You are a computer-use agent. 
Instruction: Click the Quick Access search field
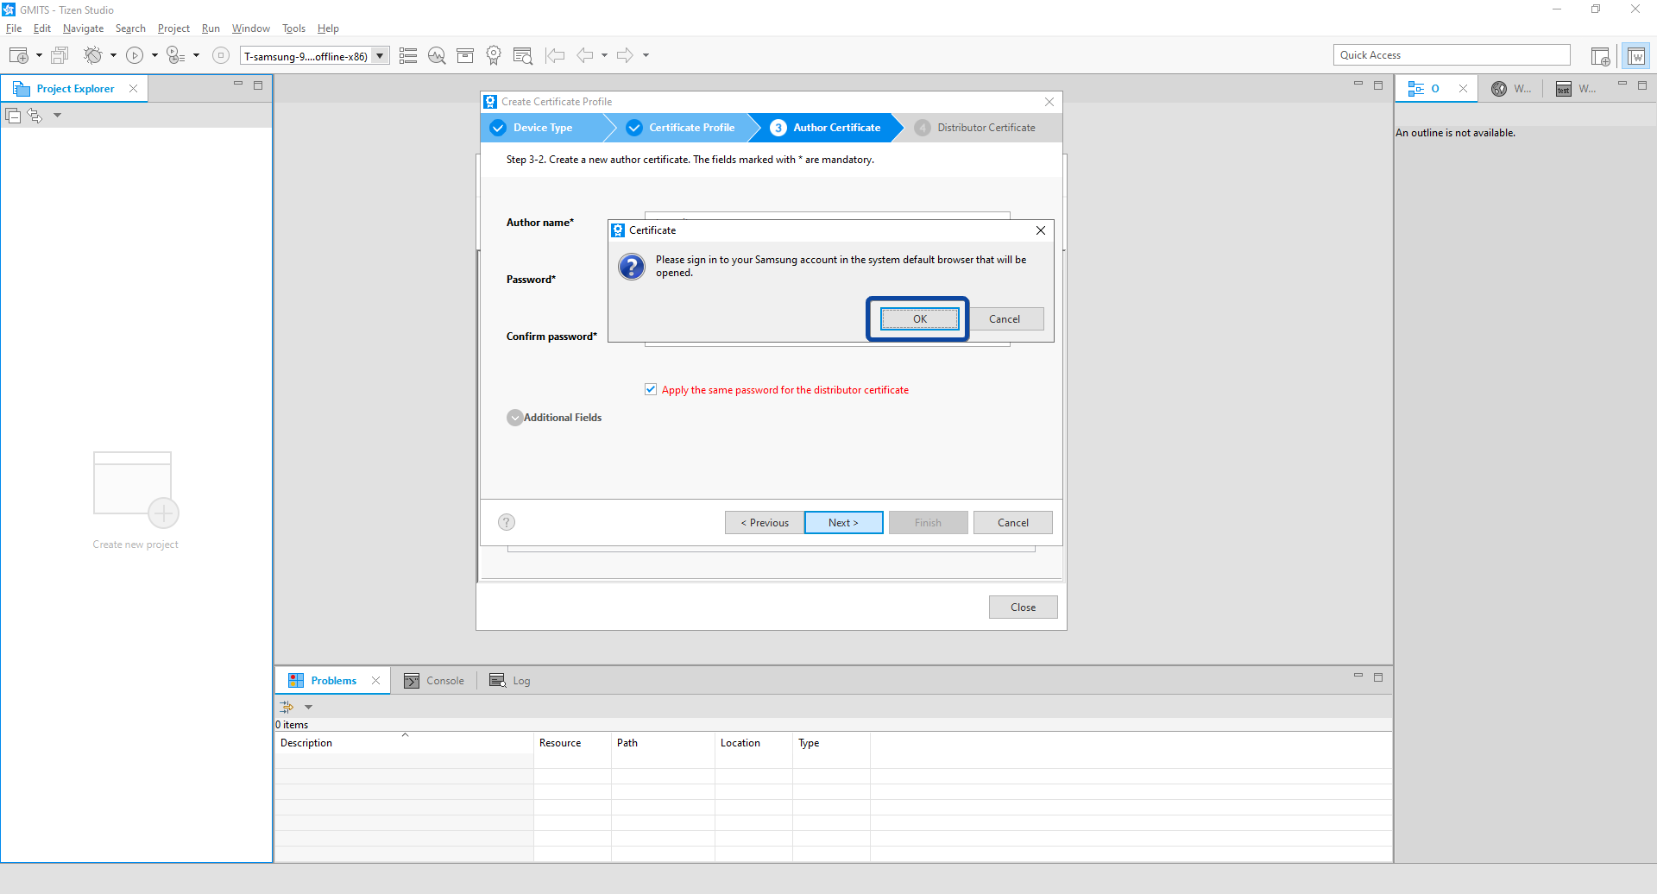tap(1452, 55)
